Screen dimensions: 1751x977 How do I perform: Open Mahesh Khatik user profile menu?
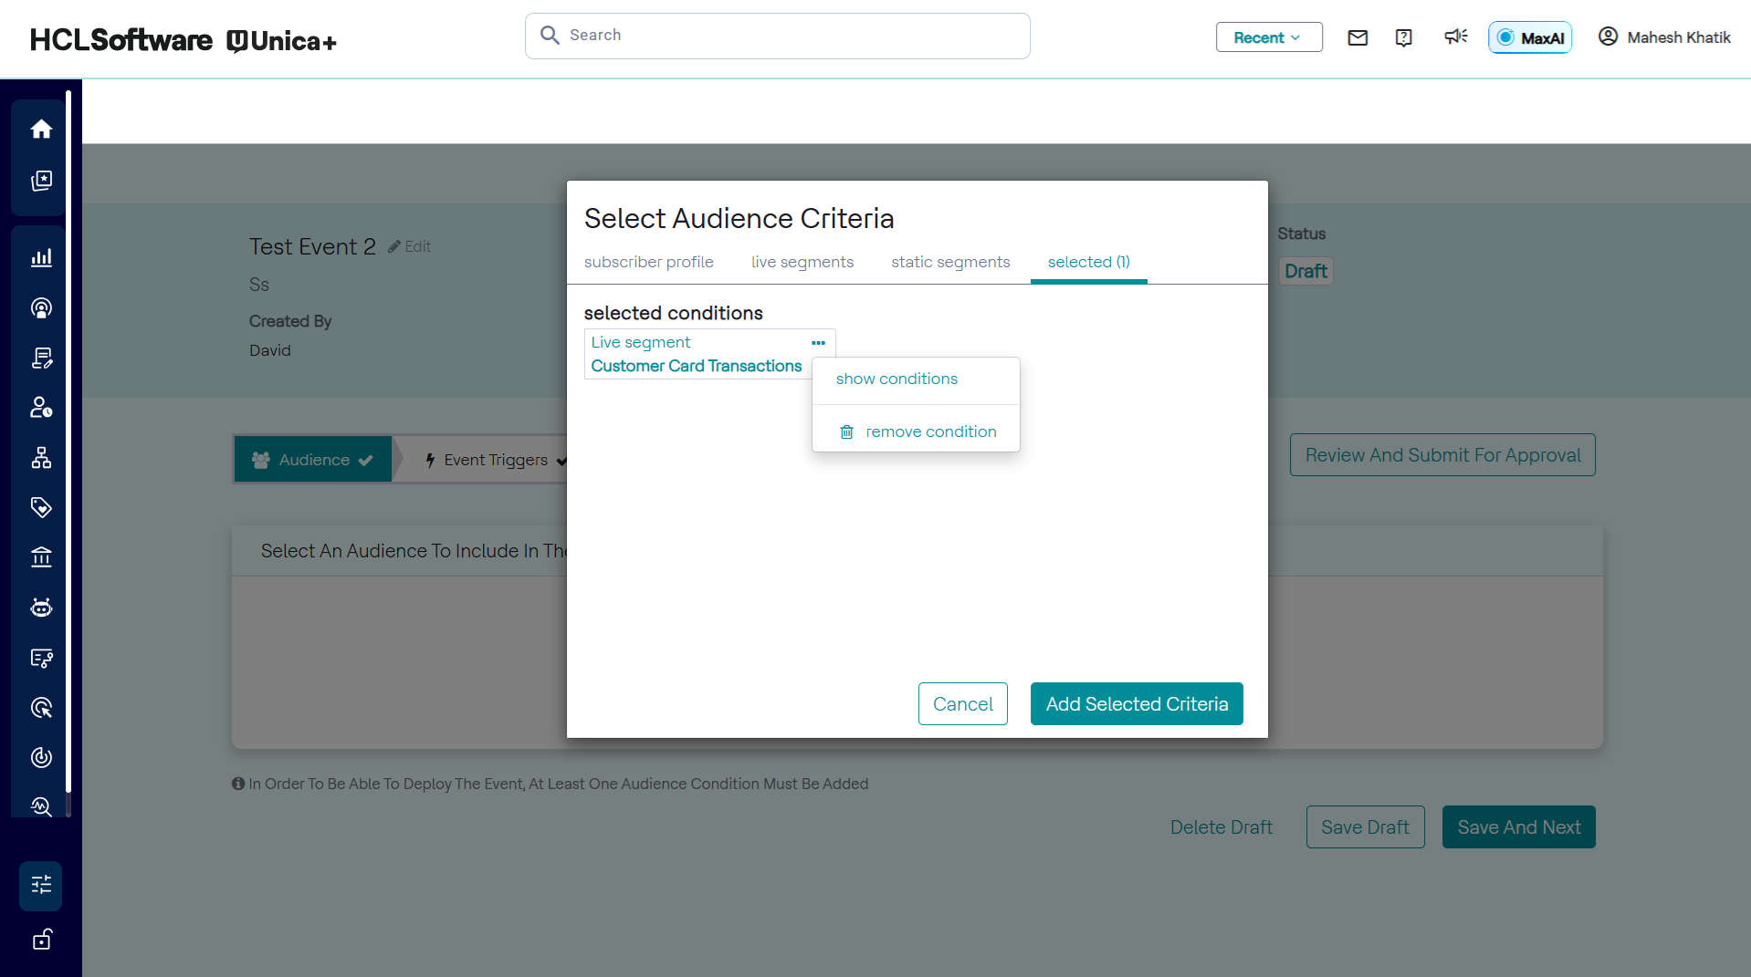point(1664,37)
